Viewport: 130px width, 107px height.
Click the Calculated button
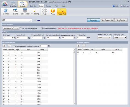[x=93, y=20]
